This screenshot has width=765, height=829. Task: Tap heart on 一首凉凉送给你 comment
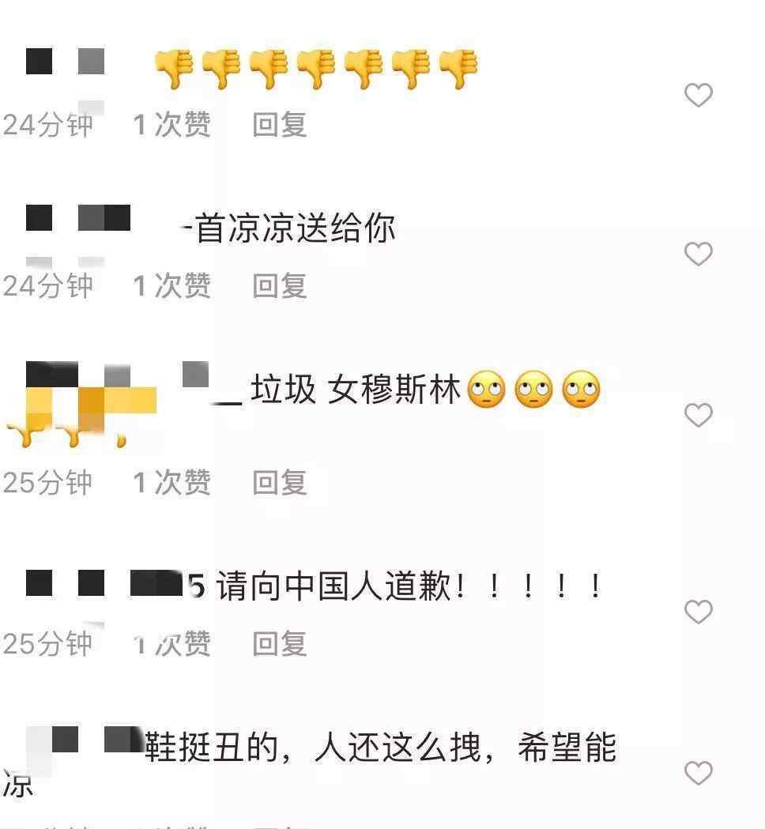pyautogui.click(x=699, y=254)
